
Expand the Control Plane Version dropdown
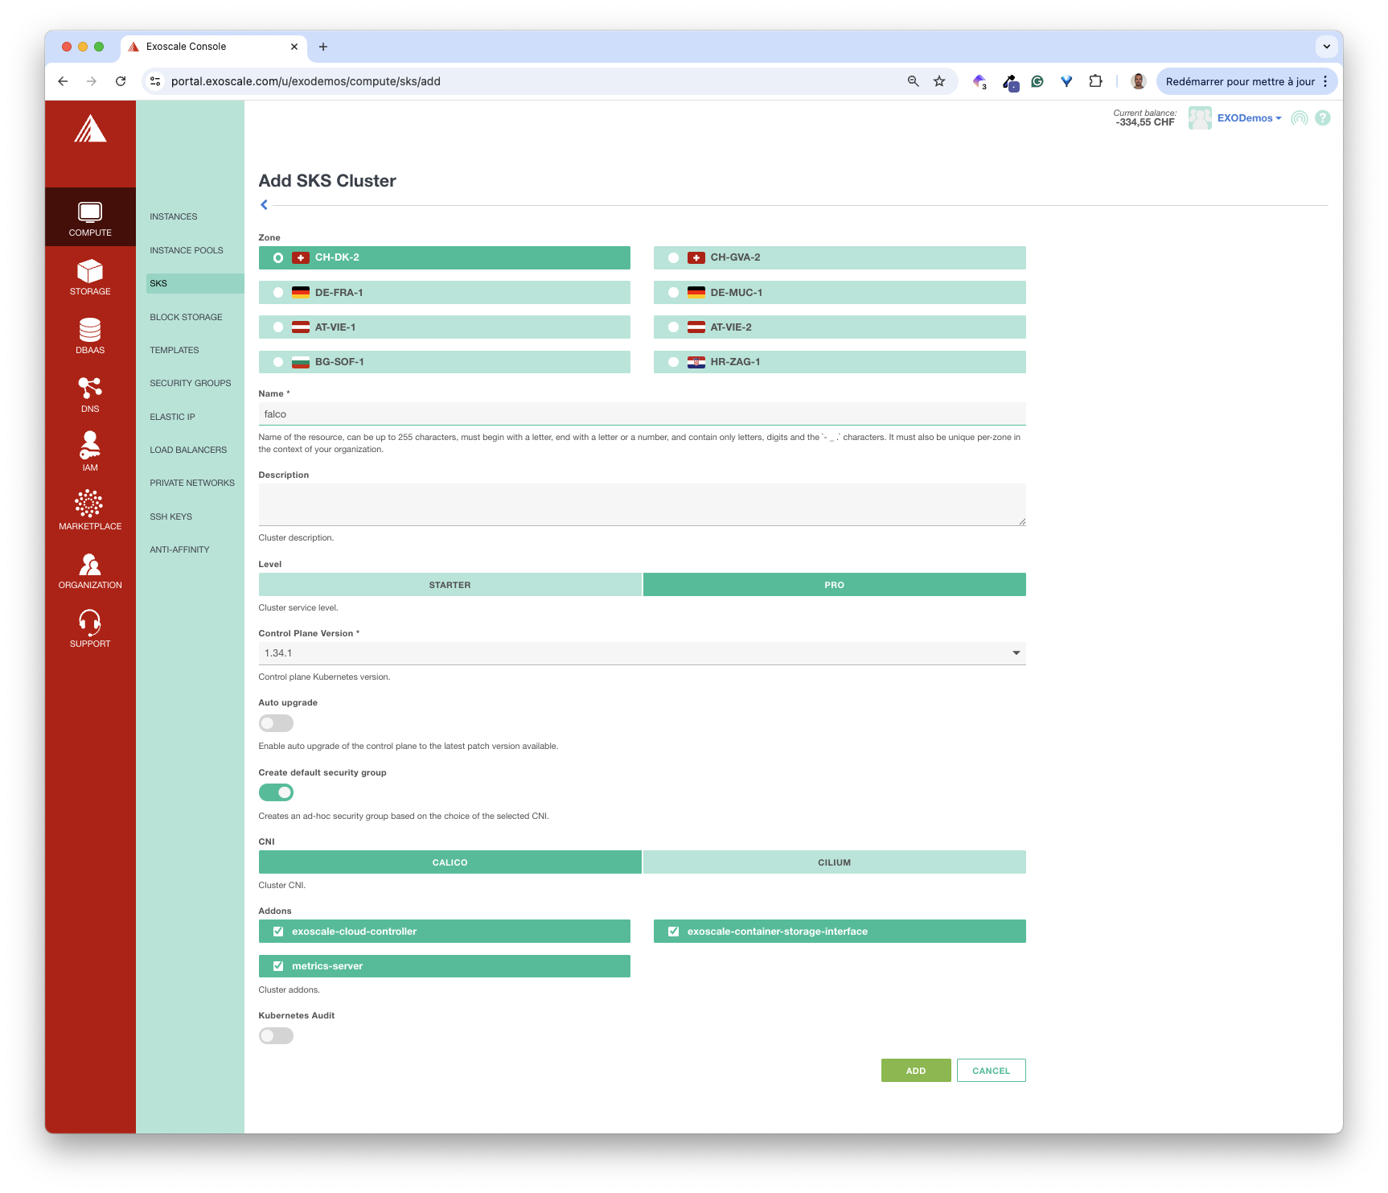(1016, 653)
